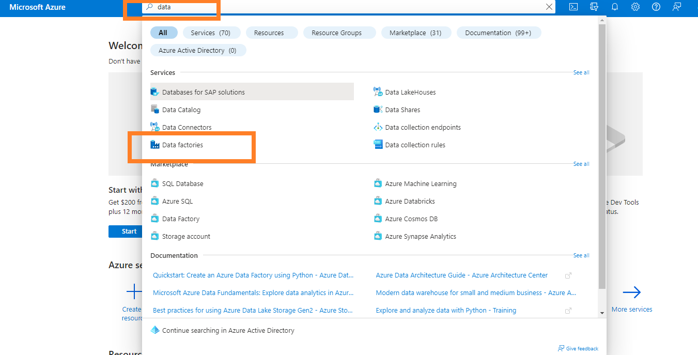Open directory and subscription filter icon
Image resolution: width=698 pixels, height=355 pixels.
(x=594, y=7)
